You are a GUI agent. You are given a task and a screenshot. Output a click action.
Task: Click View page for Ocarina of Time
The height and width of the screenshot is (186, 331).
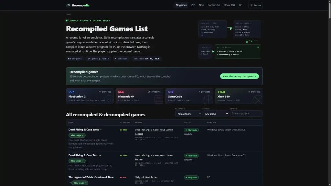coord(80,183)
